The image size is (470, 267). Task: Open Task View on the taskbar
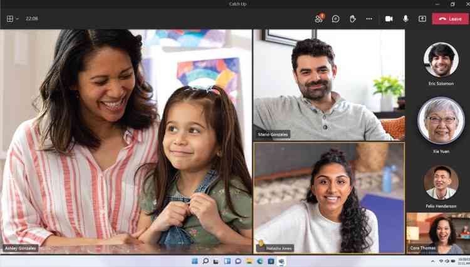coord(216,261)
